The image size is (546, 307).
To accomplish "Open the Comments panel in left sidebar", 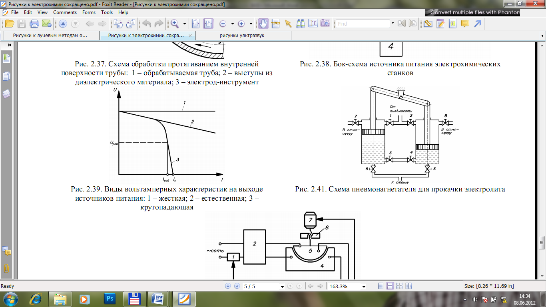I will (6, 251).
